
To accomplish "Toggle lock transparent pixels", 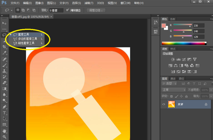I will pyautogui.click(x=171, y=96).
